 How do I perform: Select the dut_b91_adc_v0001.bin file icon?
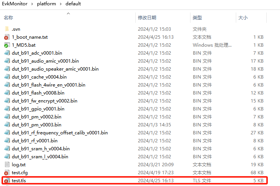(x=7, y=53)
